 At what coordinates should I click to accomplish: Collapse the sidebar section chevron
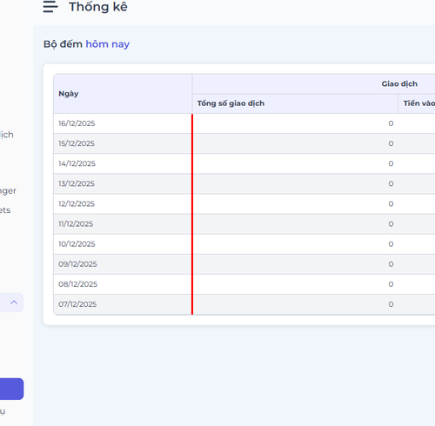click(x=14, y=303)
